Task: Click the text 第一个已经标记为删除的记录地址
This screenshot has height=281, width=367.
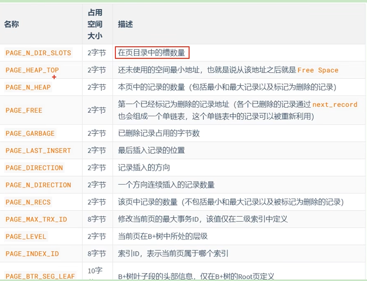Action: tap(174, 104)
